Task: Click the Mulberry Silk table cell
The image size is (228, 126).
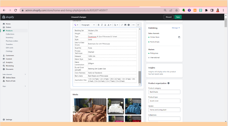Action: click(112, 31)
